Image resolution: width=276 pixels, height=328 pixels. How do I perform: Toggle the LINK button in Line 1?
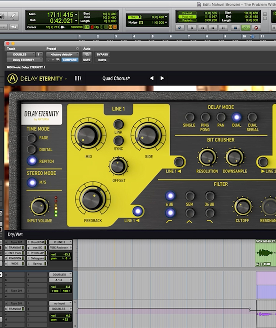pos(118,124)
